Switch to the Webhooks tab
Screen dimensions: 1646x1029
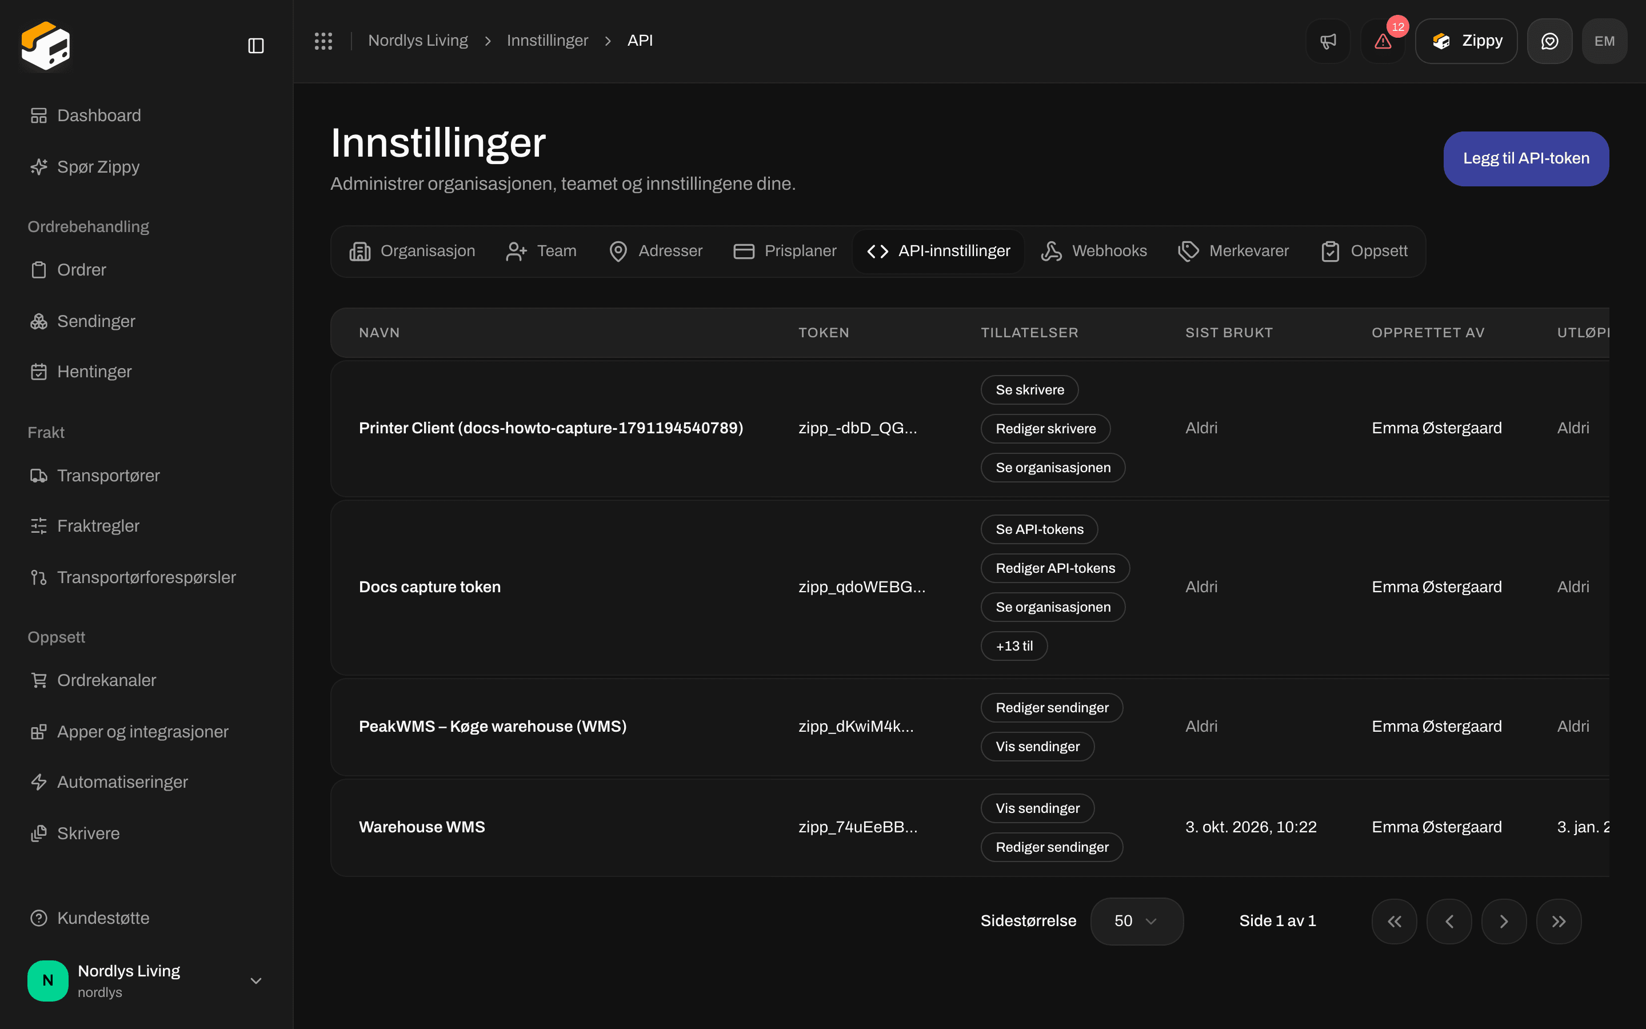tap(1094, 251)
